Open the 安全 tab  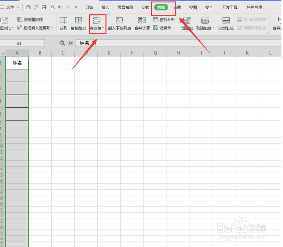[x=209, y=8]
